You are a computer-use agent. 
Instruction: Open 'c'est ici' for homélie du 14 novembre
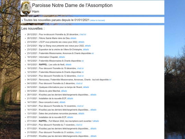tap(80, 106)
